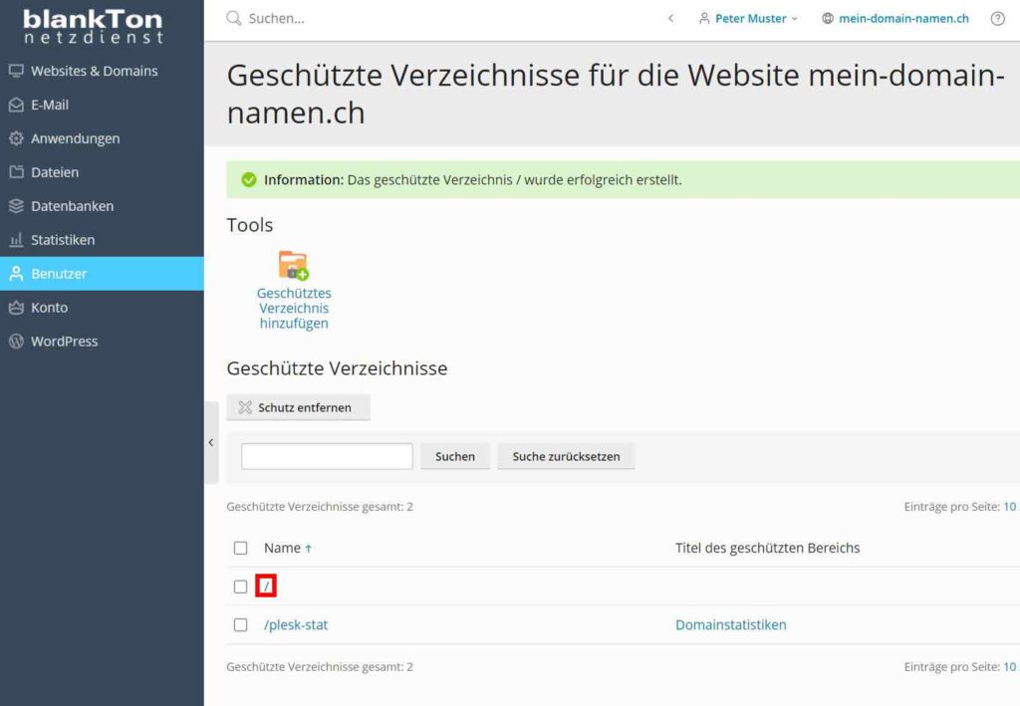This screenshot has height=706, width=1020.
Task: Check the box for the / directory
Action: (x=240, y=587)
